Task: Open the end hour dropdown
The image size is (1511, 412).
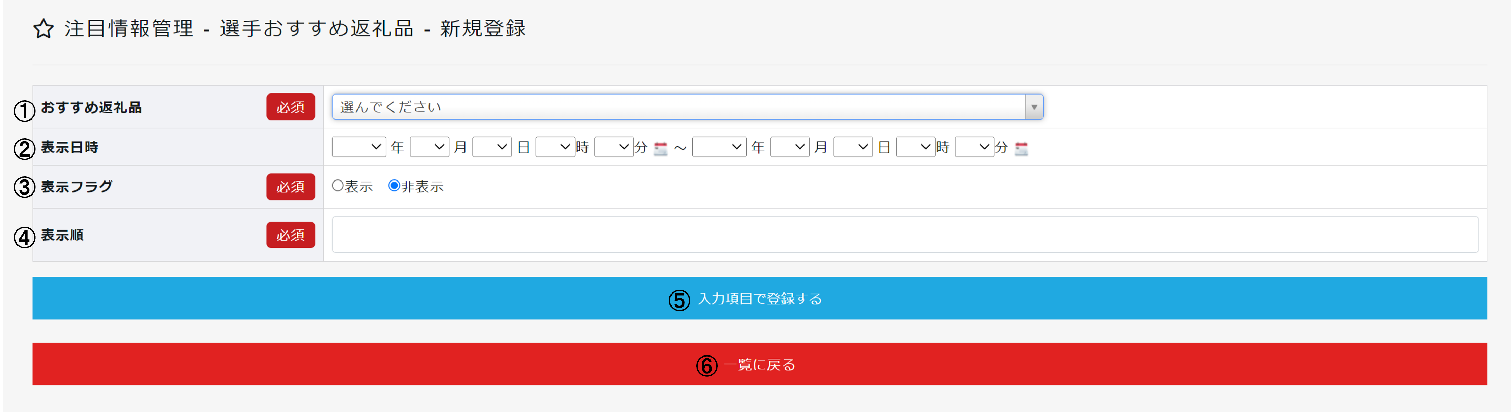Action: (x=916, y=147)
